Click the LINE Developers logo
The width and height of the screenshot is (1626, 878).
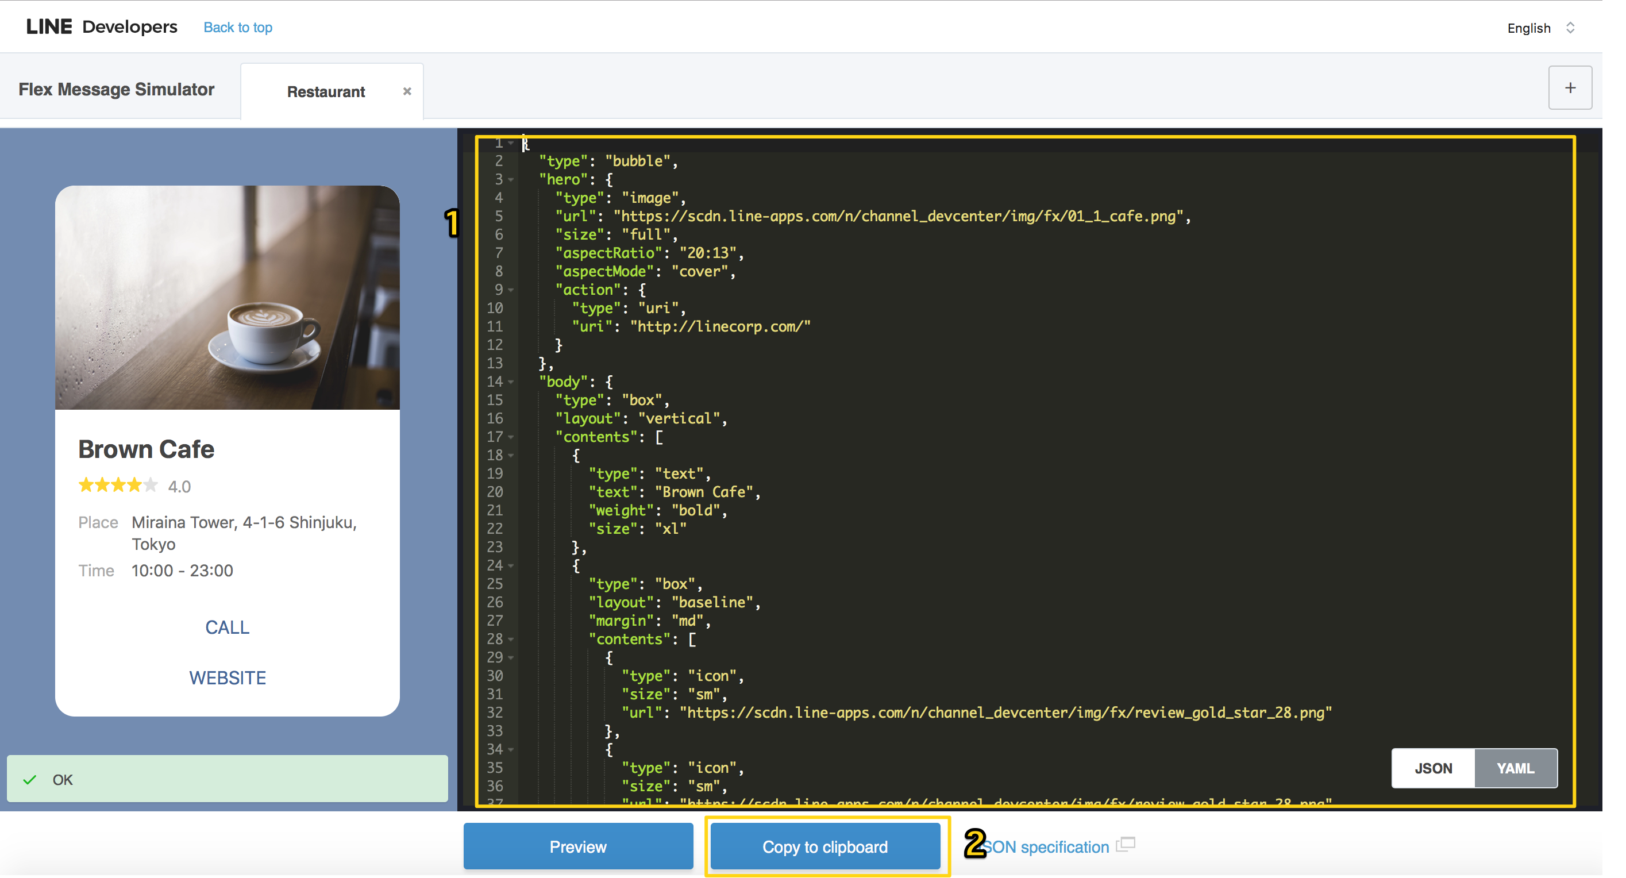coord(101,26)
